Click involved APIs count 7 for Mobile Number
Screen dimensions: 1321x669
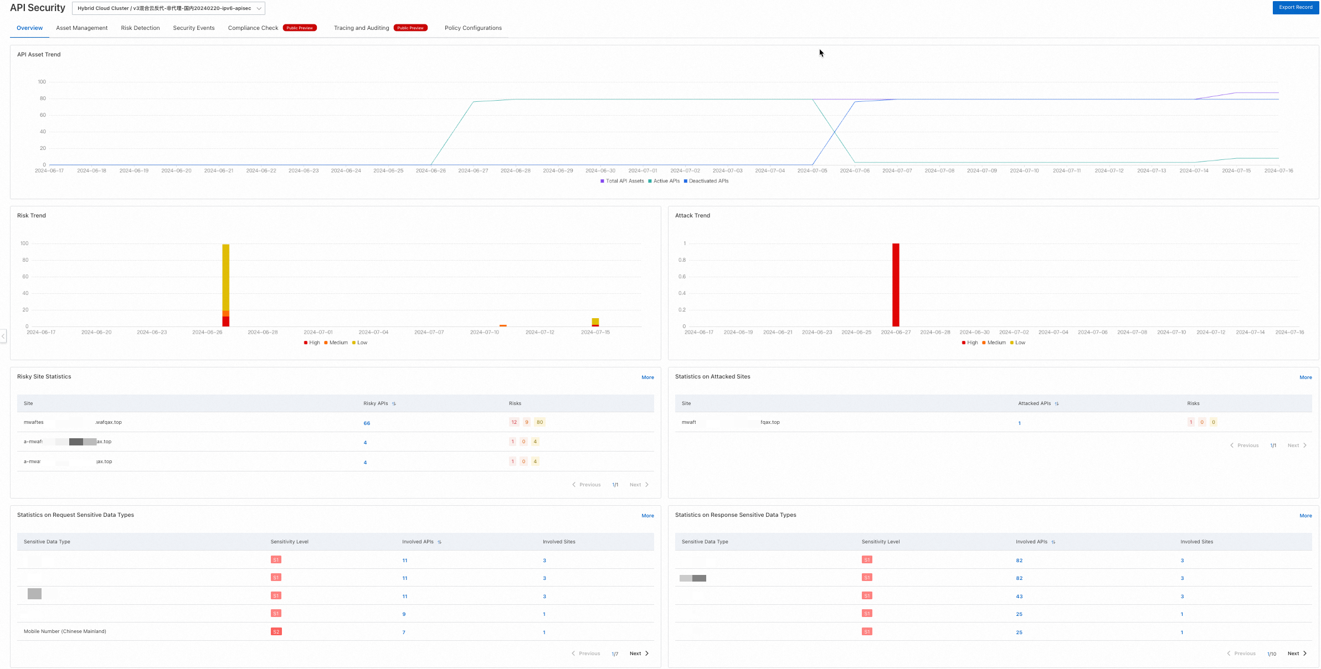404,632
